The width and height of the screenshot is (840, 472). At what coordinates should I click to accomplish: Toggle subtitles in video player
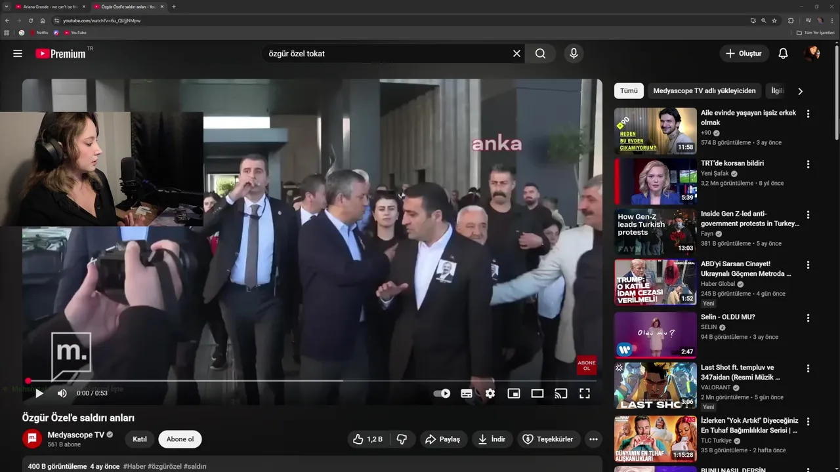pos(467,393)
